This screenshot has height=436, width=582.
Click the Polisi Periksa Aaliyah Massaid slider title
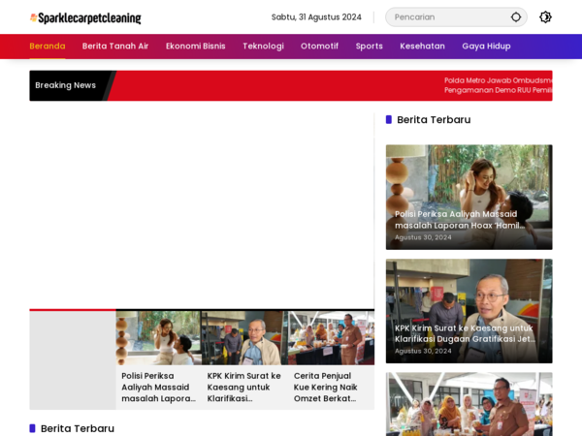coord(158,387)
